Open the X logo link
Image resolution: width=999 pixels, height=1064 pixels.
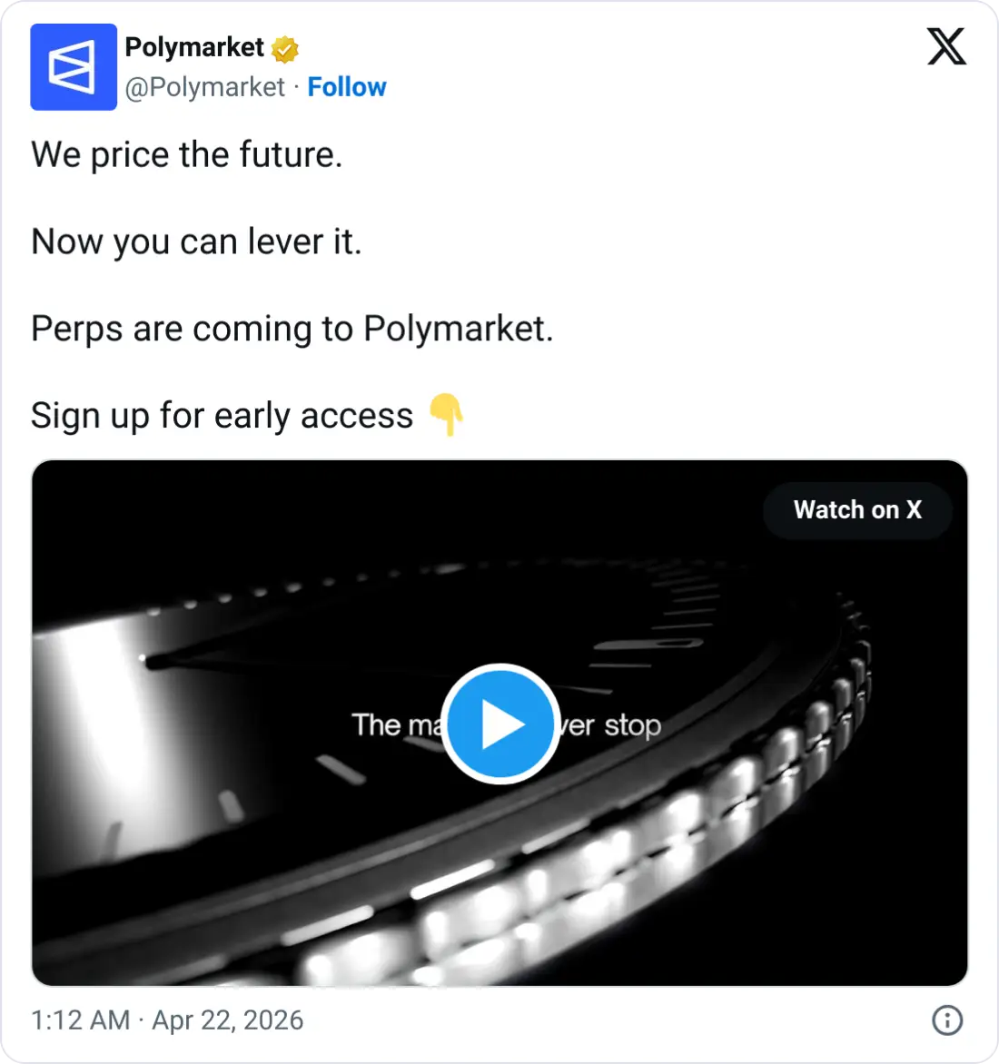[x=946, y=46]
